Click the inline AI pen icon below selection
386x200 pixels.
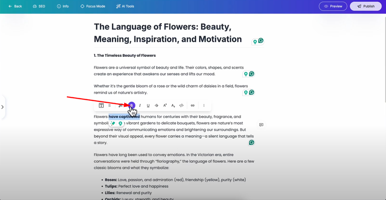pyautogui.click(x=113, y=123)
